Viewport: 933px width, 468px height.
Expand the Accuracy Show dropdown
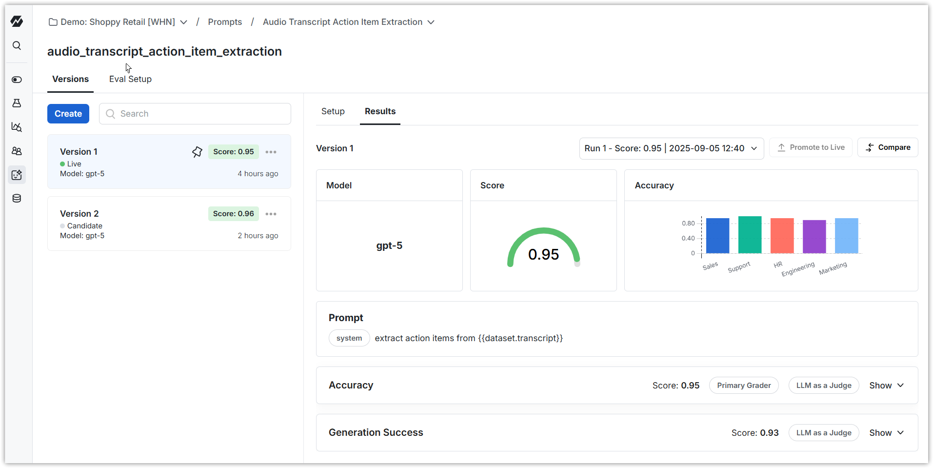pos(887,385)
